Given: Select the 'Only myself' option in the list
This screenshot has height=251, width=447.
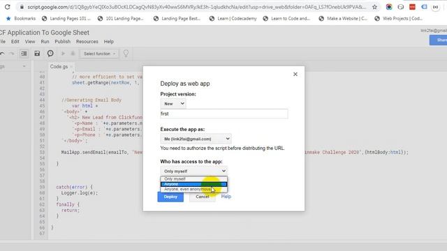Looking at the screenshot, I should click(x=194, y=179).
